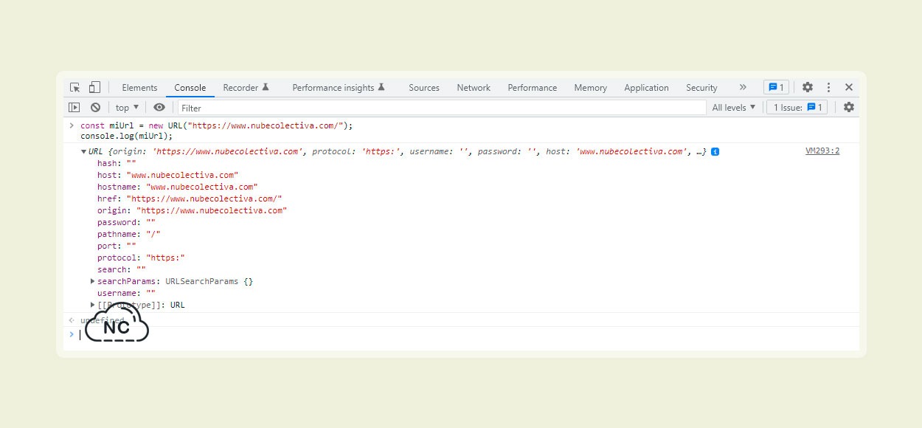Open the All levels dropdown
Screen dimensions: 922x428
tap(734, 107)
